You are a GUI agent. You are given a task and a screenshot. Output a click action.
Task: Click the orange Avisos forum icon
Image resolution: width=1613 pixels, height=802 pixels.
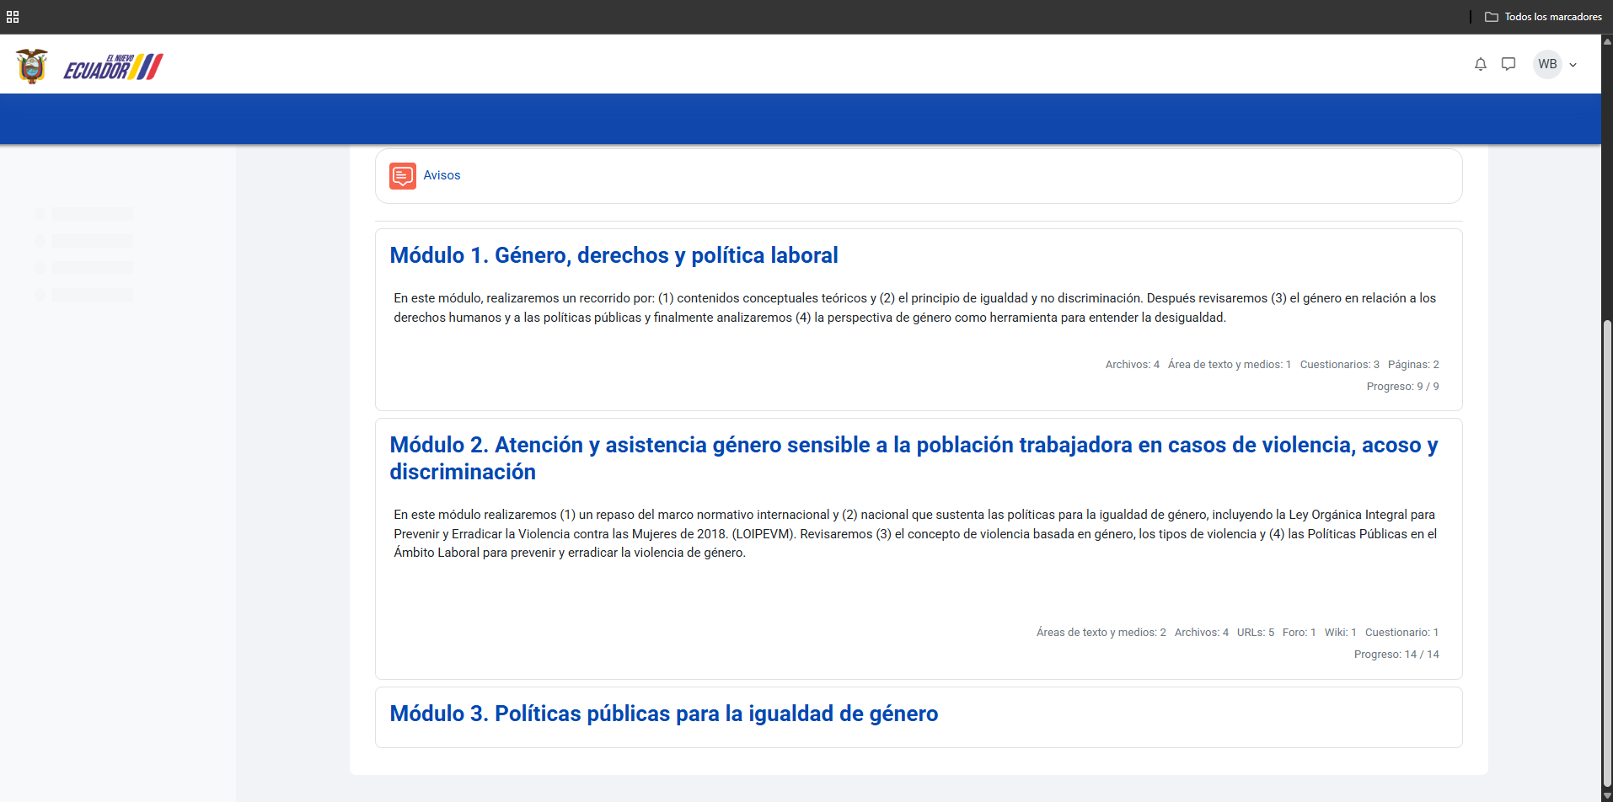(x=403, y=176)
